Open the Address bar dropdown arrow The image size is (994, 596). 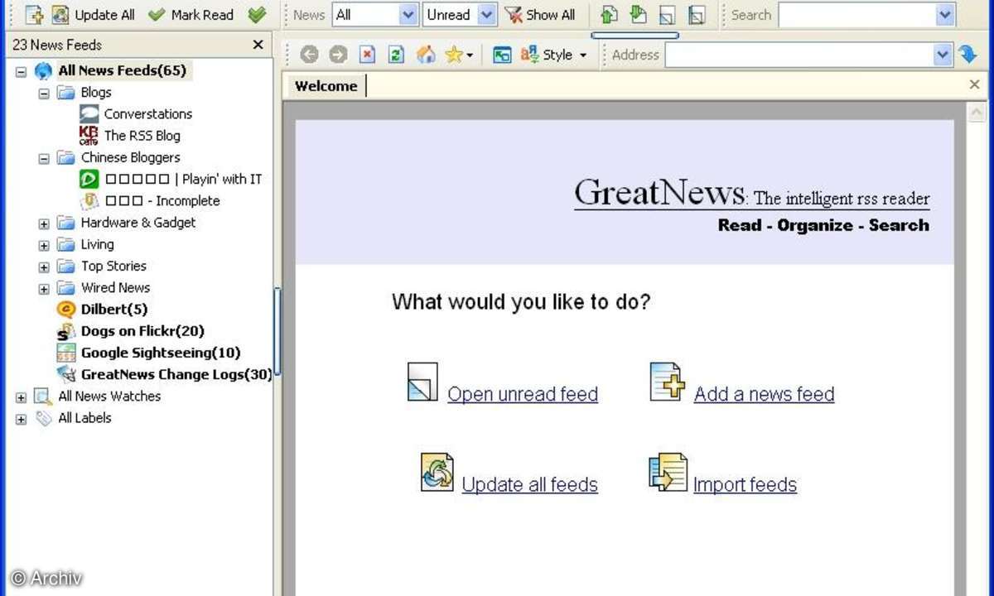click(943, 55)
